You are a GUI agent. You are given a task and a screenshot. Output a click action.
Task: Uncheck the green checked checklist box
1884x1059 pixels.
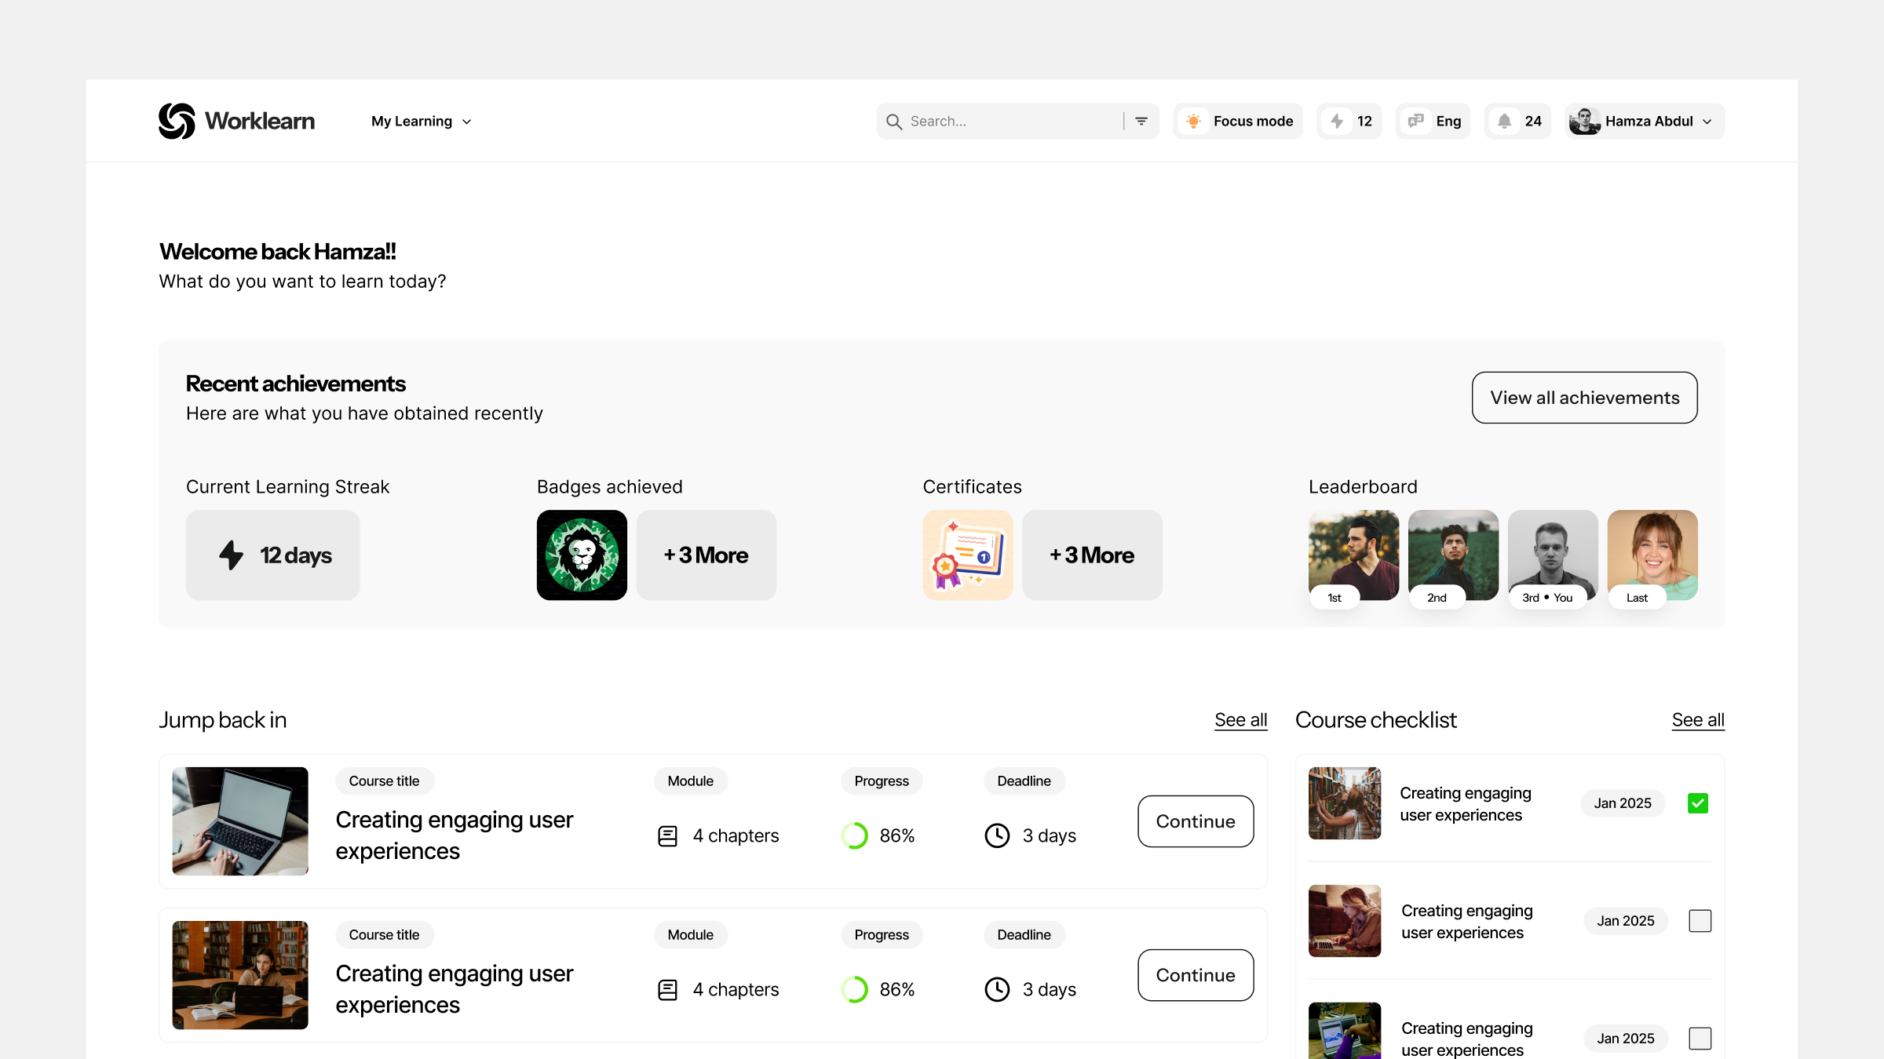[1698, 803]
